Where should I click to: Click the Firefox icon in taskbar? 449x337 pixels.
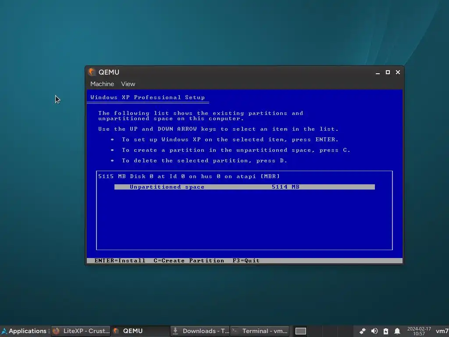pyautogui.click(x=56, y=331)
